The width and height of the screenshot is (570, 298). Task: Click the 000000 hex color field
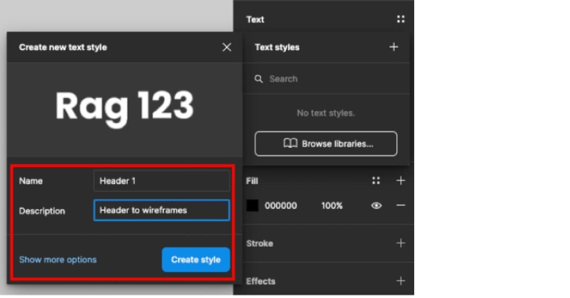(281, 205)
